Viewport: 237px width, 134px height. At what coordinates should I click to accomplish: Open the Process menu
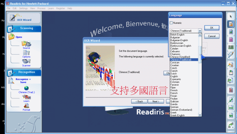click(41, 9)
